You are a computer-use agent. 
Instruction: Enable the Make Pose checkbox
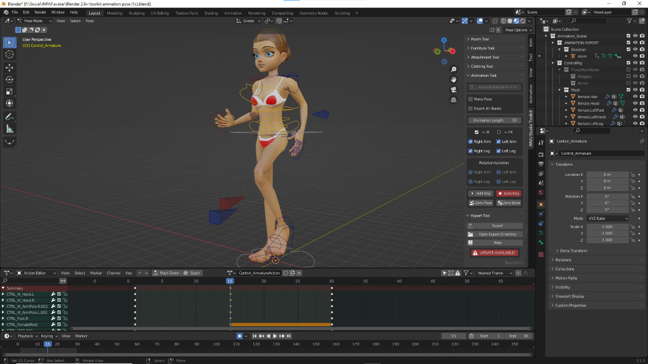click(470, 99)
